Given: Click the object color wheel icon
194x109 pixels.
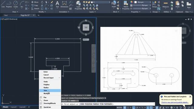Looking at the screenshot, I should coord(131,2).
